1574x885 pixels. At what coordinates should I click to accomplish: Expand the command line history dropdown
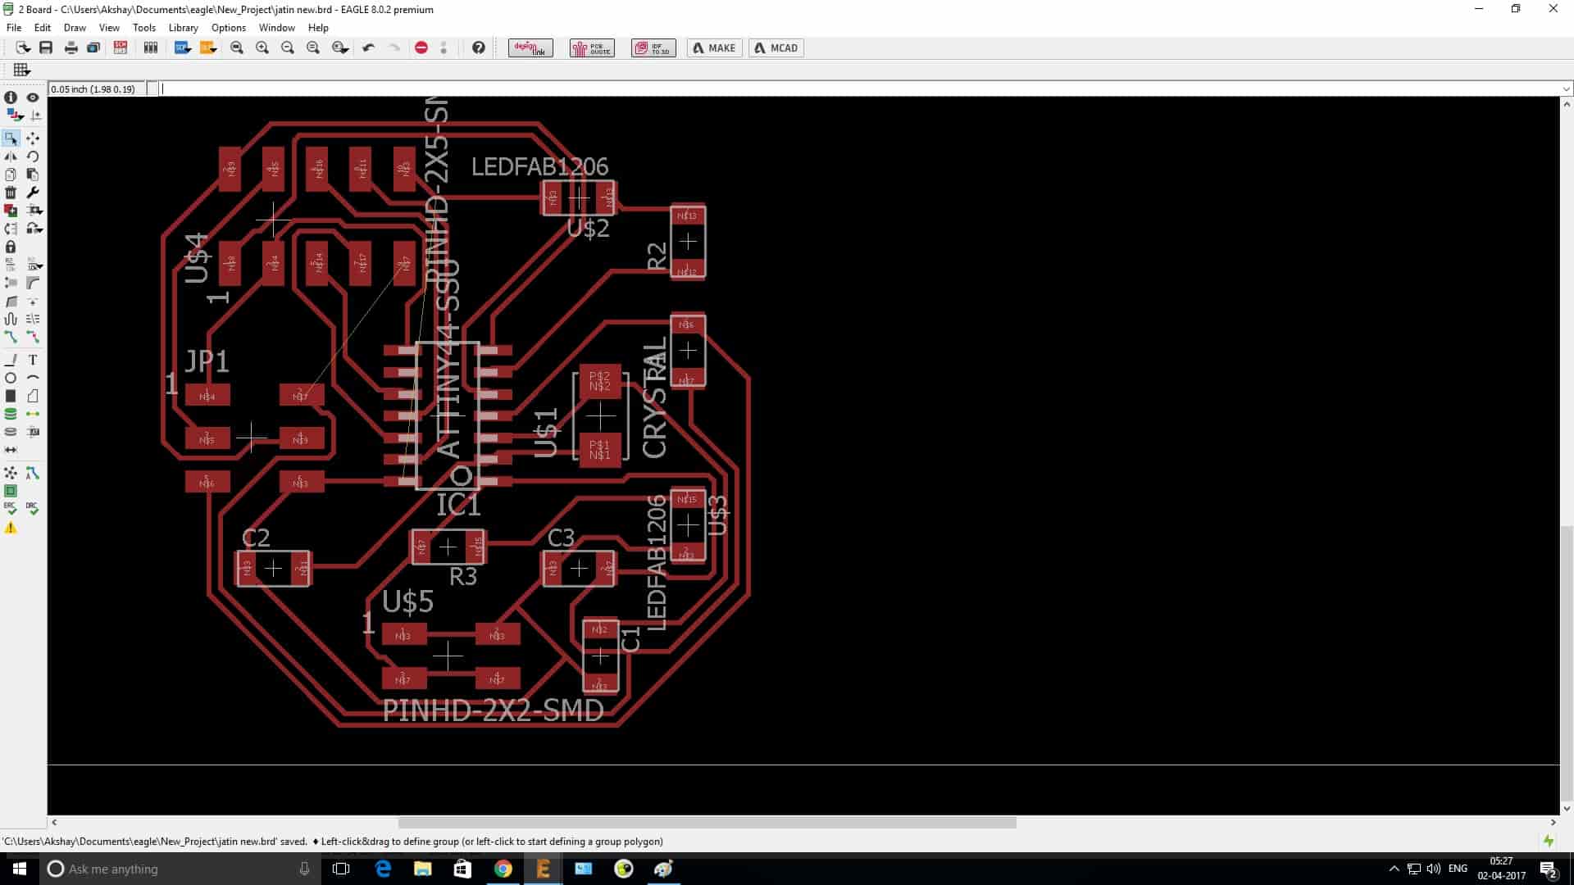[x=1566, y=88]
